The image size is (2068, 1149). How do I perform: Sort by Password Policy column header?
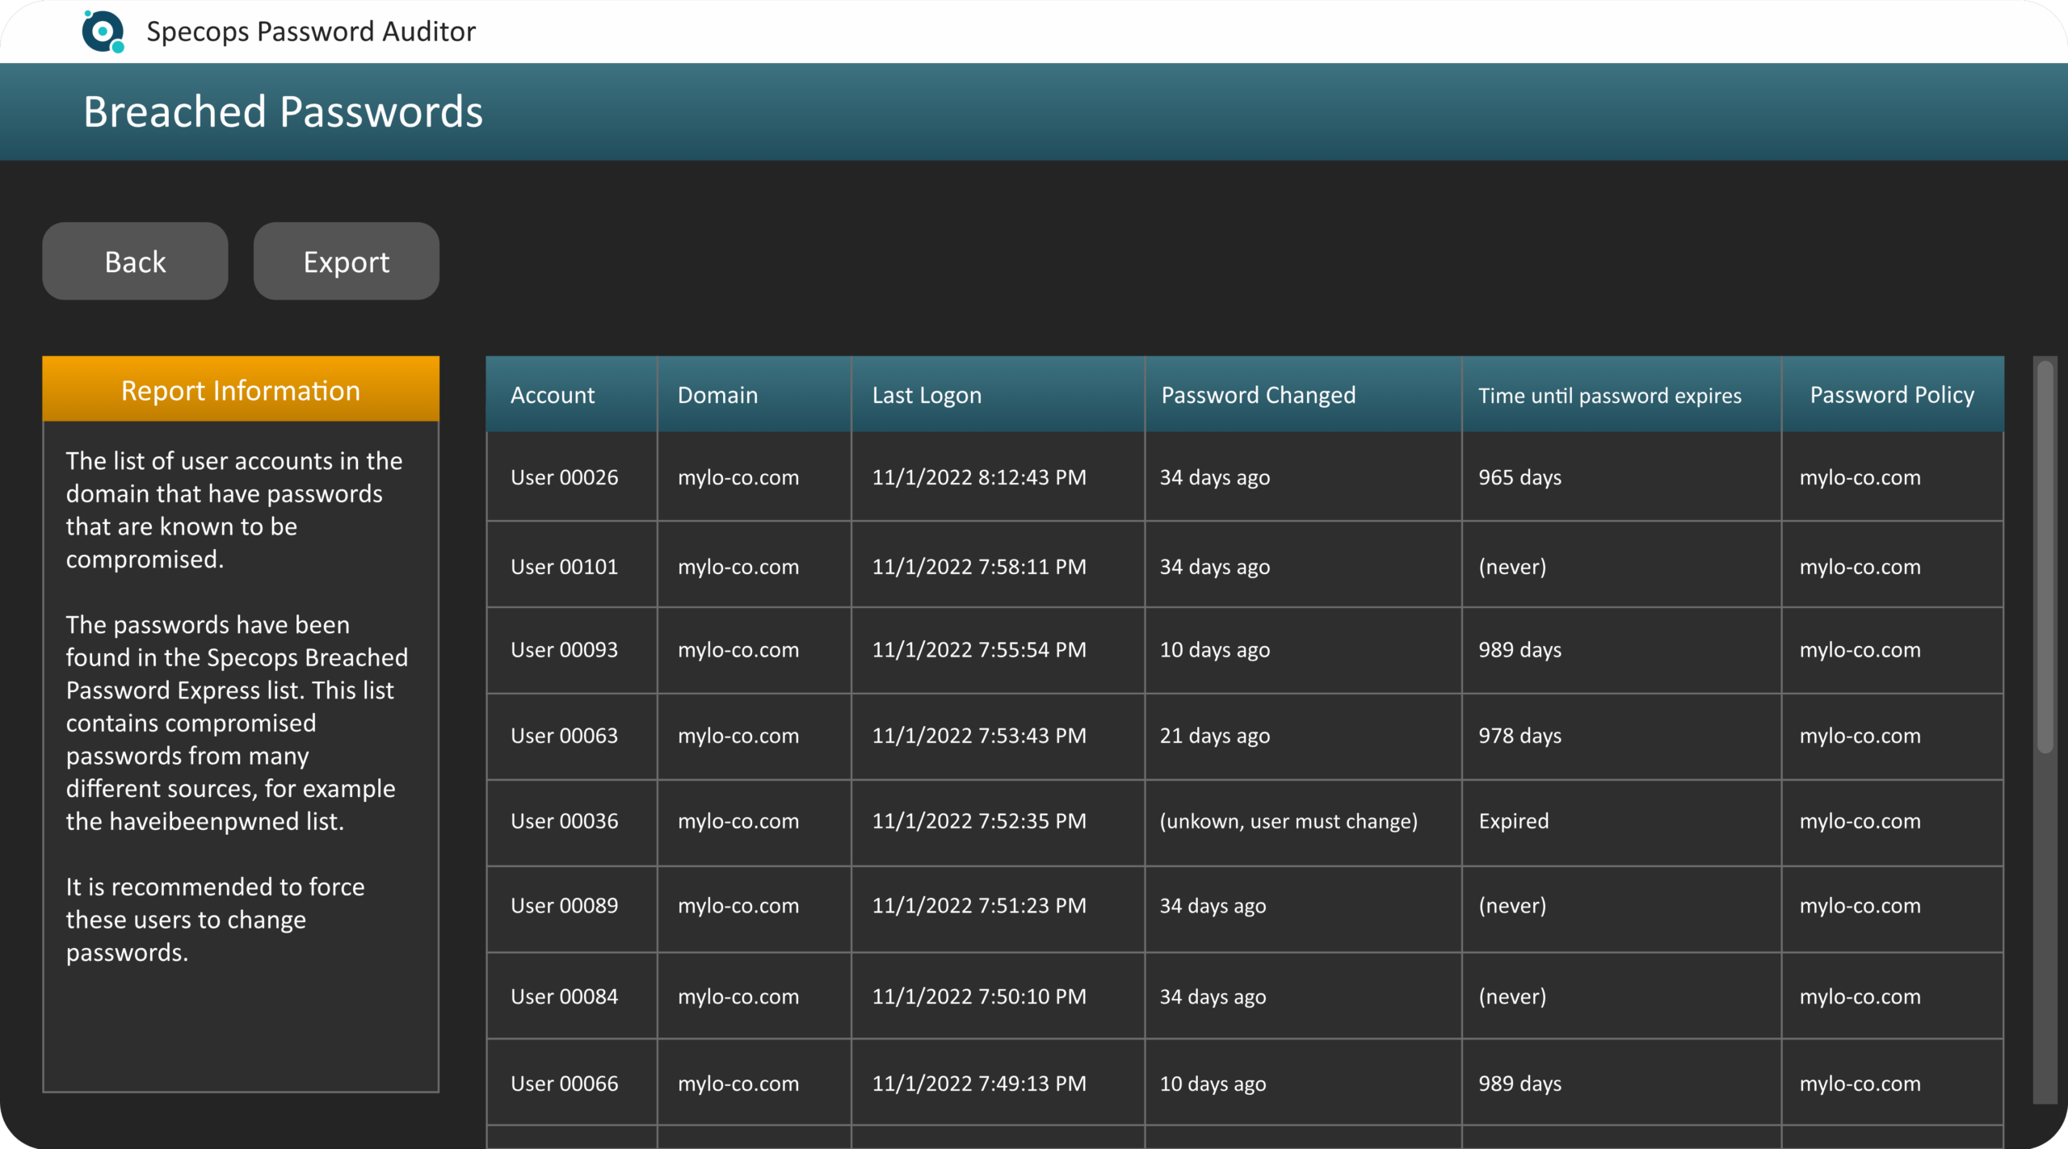coord(1891,395)
